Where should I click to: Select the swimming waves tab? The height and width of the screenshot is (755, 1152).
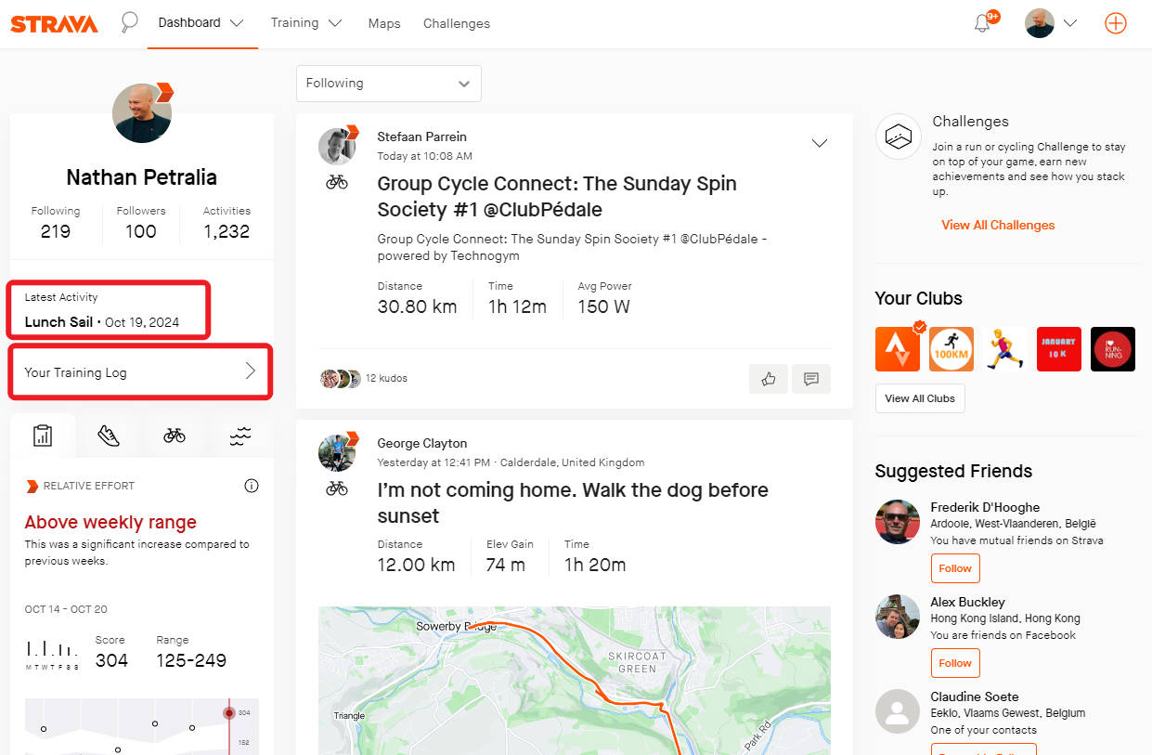240,436
